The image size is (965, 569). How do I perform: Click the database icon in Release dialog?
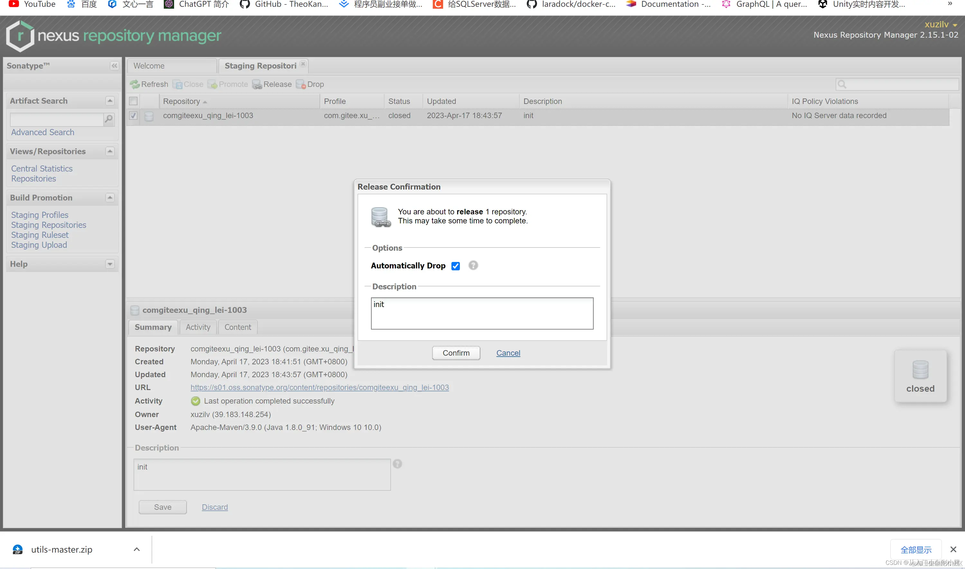coord(381,217)
